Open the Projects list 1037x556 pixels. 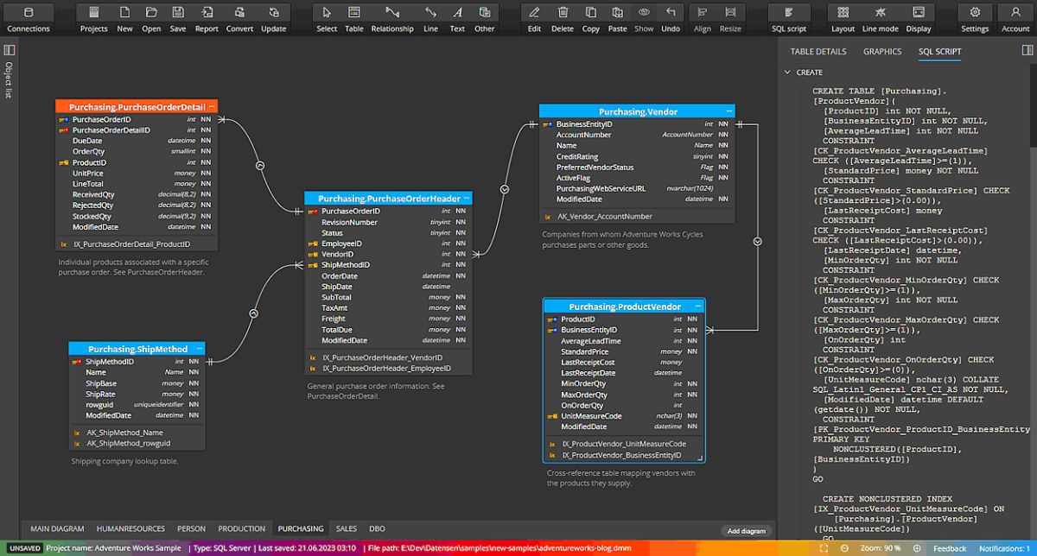[x=93, y=18]
